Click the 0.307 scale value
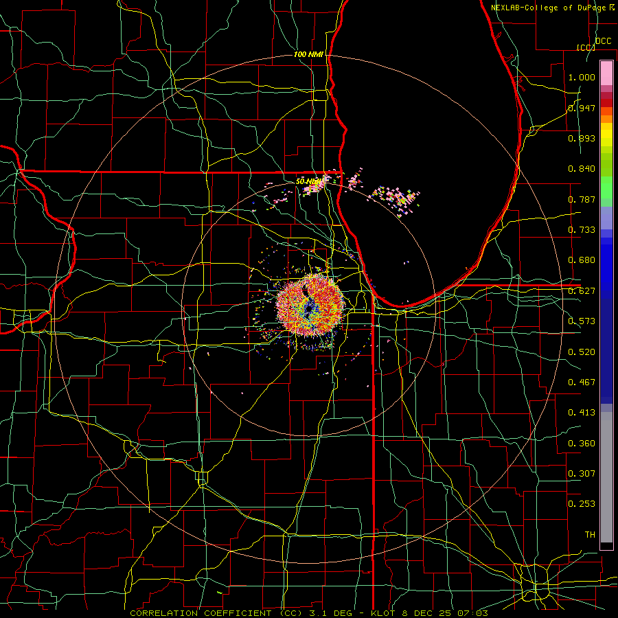 [x=582, y=474]
